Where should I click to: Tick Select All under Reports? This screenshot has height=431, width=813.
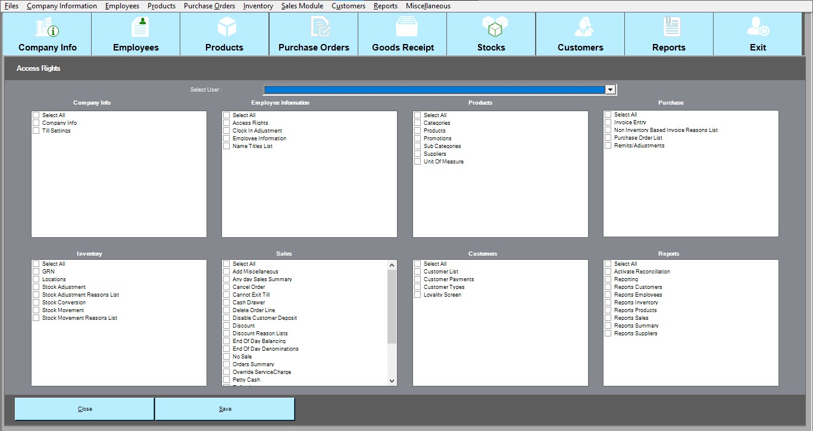click(x=608, y=264)
